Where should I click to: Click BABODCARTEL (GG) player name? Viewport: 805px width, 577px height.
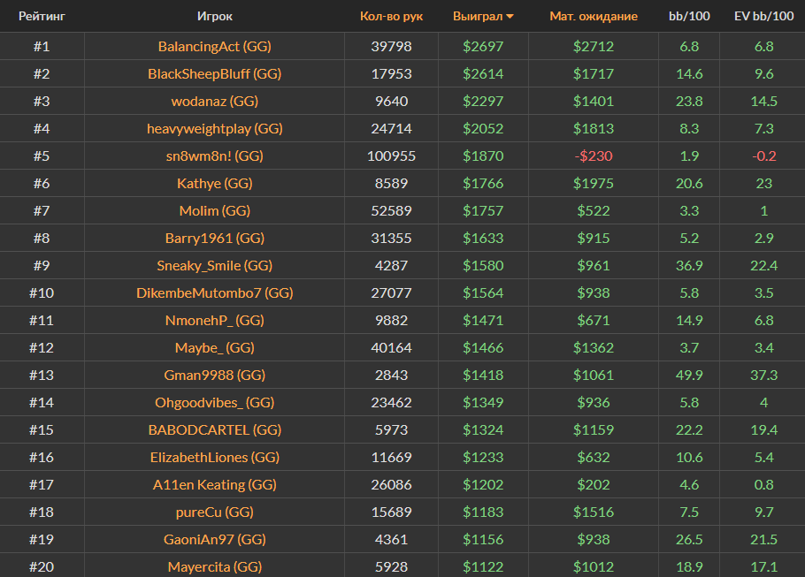215,429
